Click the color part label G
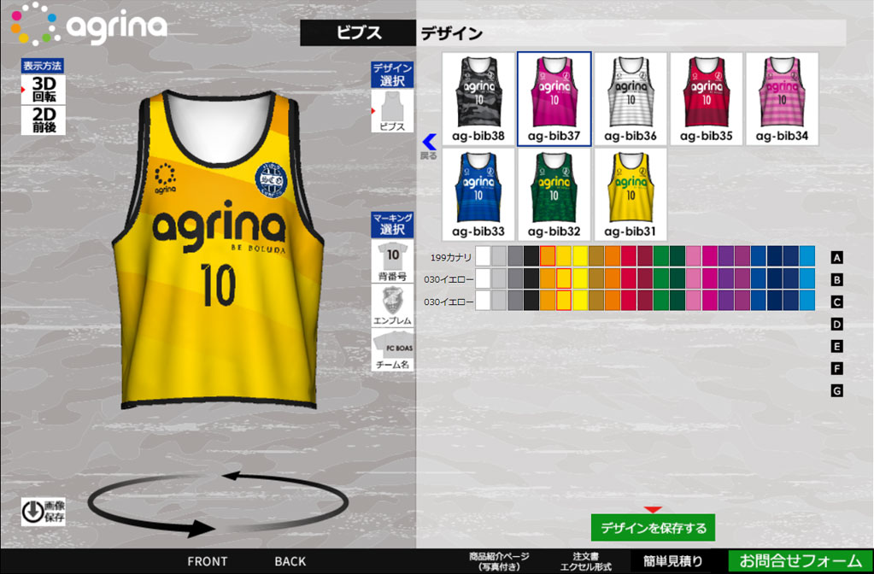 tap(836, 390)
